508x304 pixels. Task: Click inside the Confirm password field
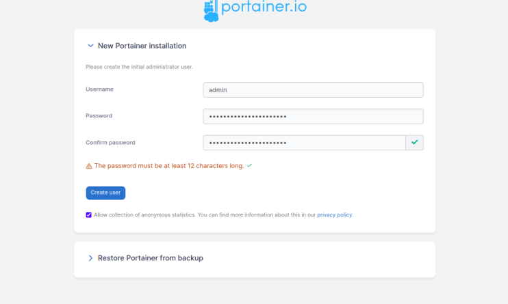(x=304, y=143)
